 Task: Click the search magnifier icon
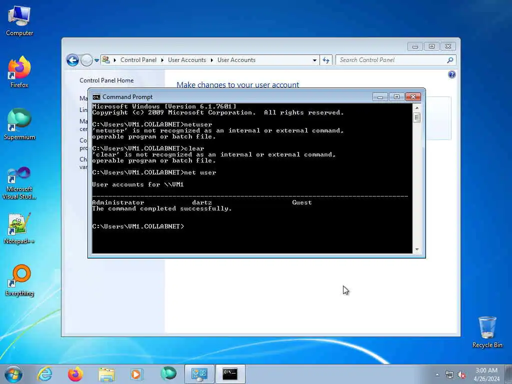coord(450,60)
